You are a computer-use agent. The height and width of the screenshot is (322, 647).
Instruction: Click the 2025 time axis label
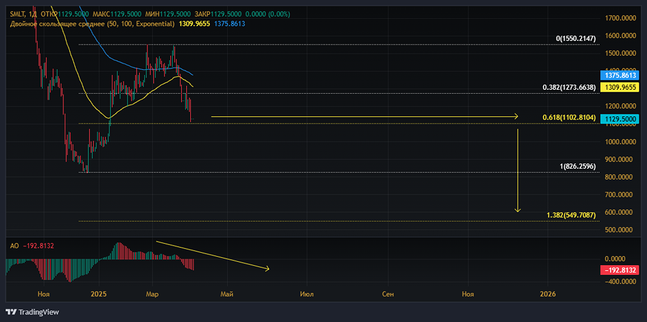pos(99,294)
